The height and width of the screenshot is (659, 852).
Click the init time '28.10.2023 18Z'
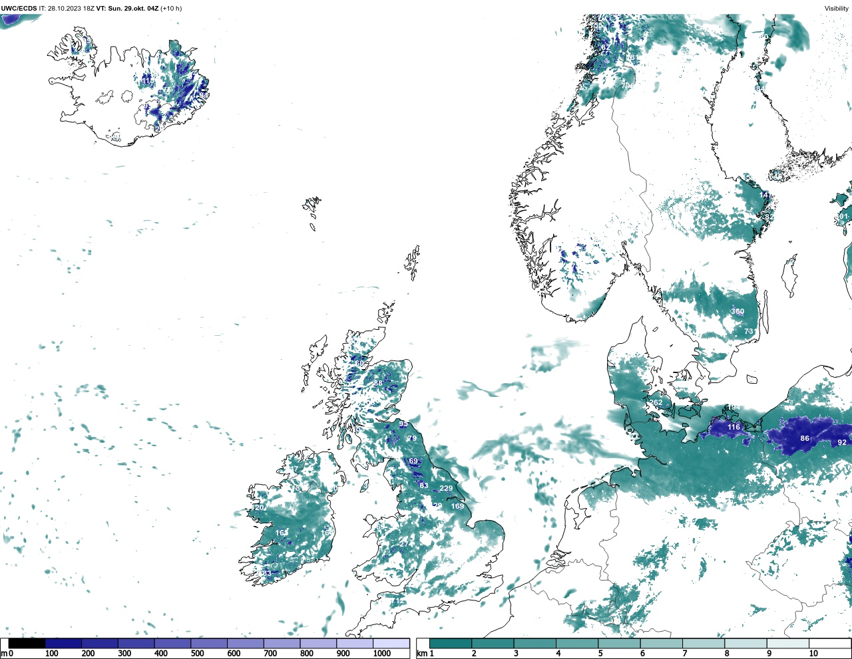[x=71, y=9]
